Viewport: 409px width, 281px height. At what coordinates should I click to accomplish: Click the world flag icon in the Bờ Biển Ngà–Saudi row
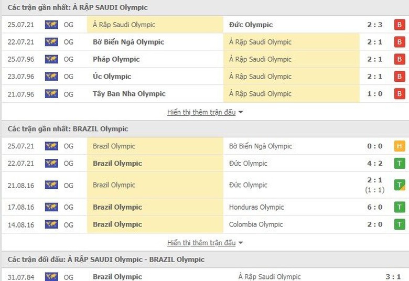pyautogui.click(x=51, y=42)
